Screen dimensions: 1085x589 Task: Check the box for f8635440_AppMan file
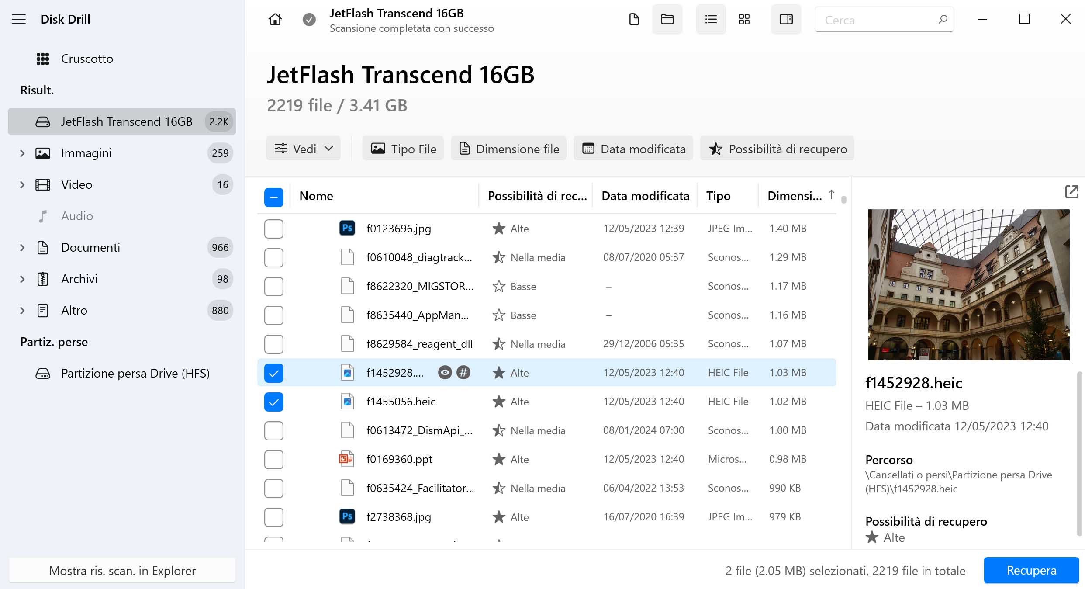(x=273, y=315)
